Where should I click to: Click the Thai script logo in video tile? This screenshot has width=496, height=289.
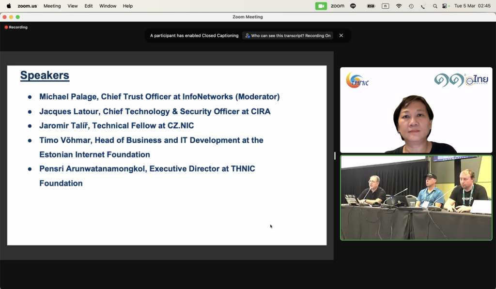coord(461,80)
